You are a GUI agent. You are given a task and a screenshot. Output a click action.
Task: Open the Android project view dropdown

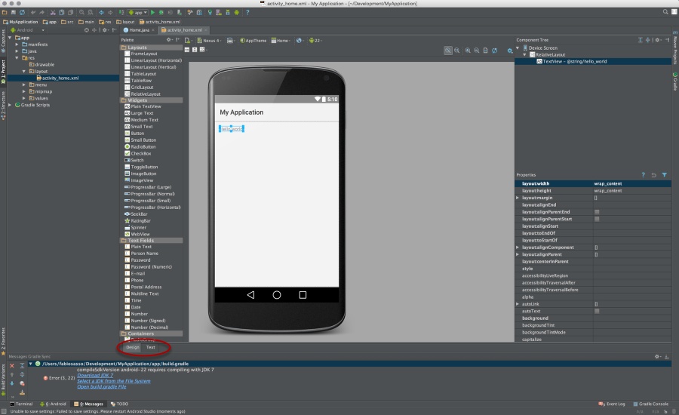pyautogui.click(x=28, y=30)
